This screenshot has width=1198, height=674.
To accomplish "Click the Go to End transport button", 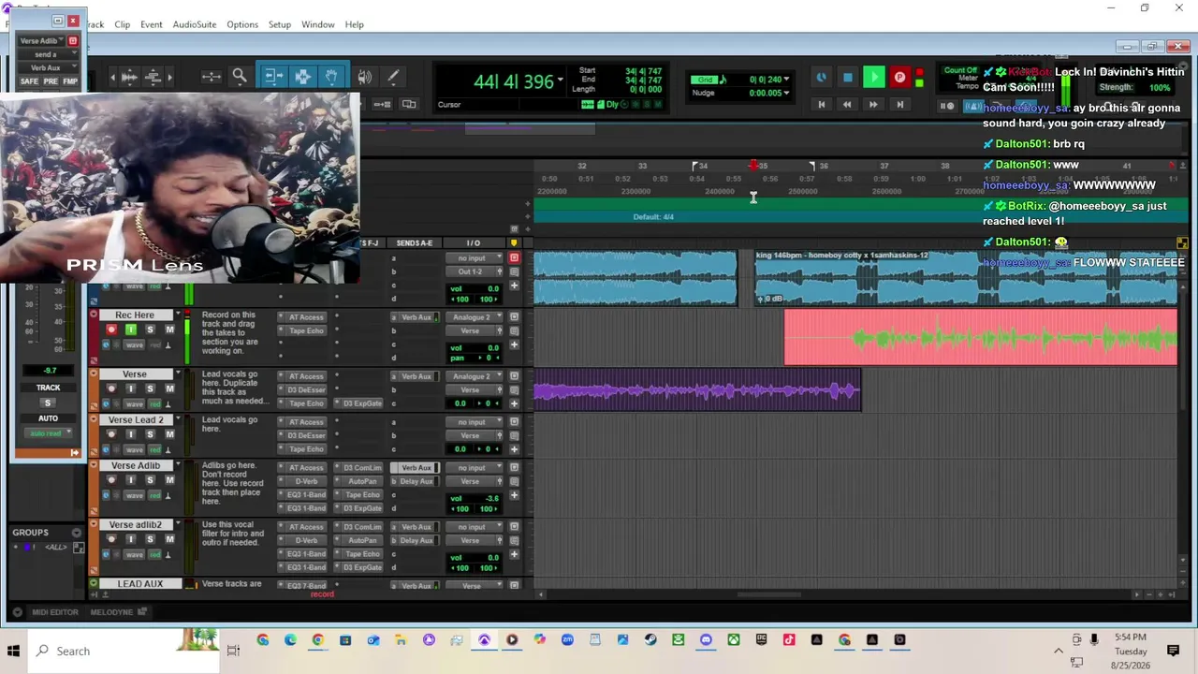I will (x=899, y=105).
